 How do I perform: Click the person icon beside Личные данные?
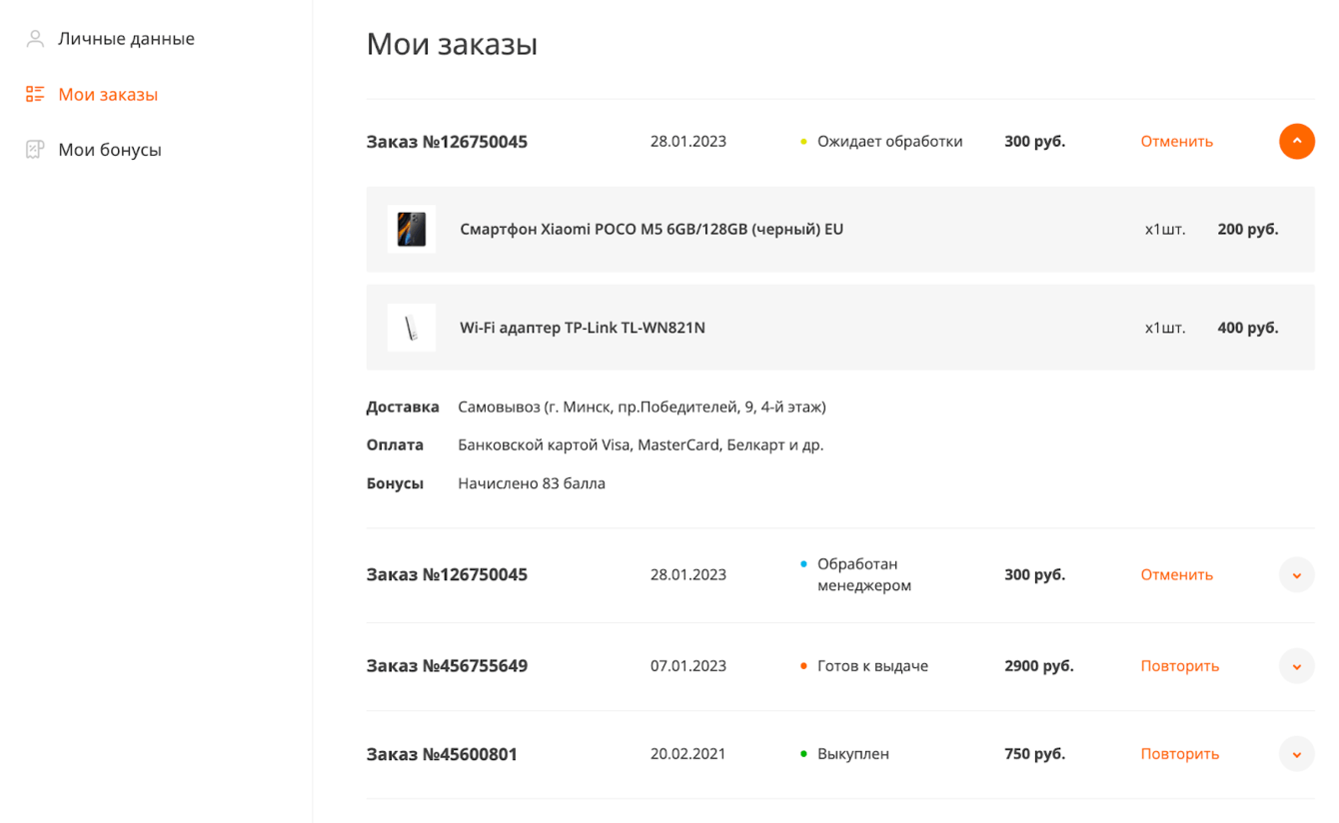pyautogui.click(x=35, y=39)
